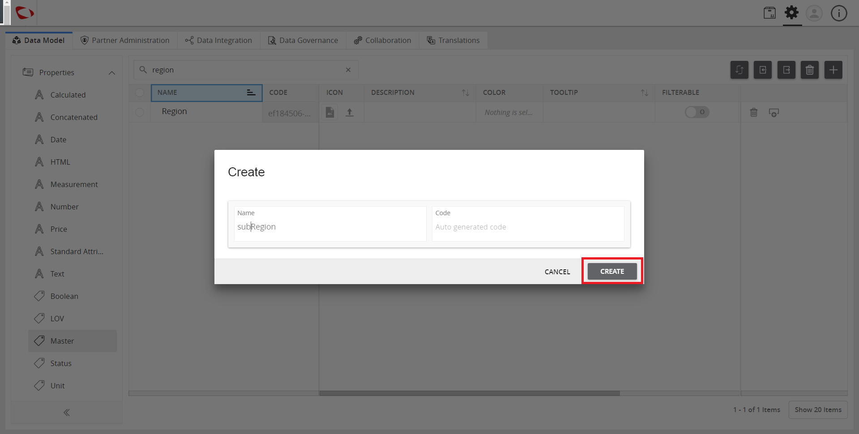Select Calculated property type

[72, 95]
